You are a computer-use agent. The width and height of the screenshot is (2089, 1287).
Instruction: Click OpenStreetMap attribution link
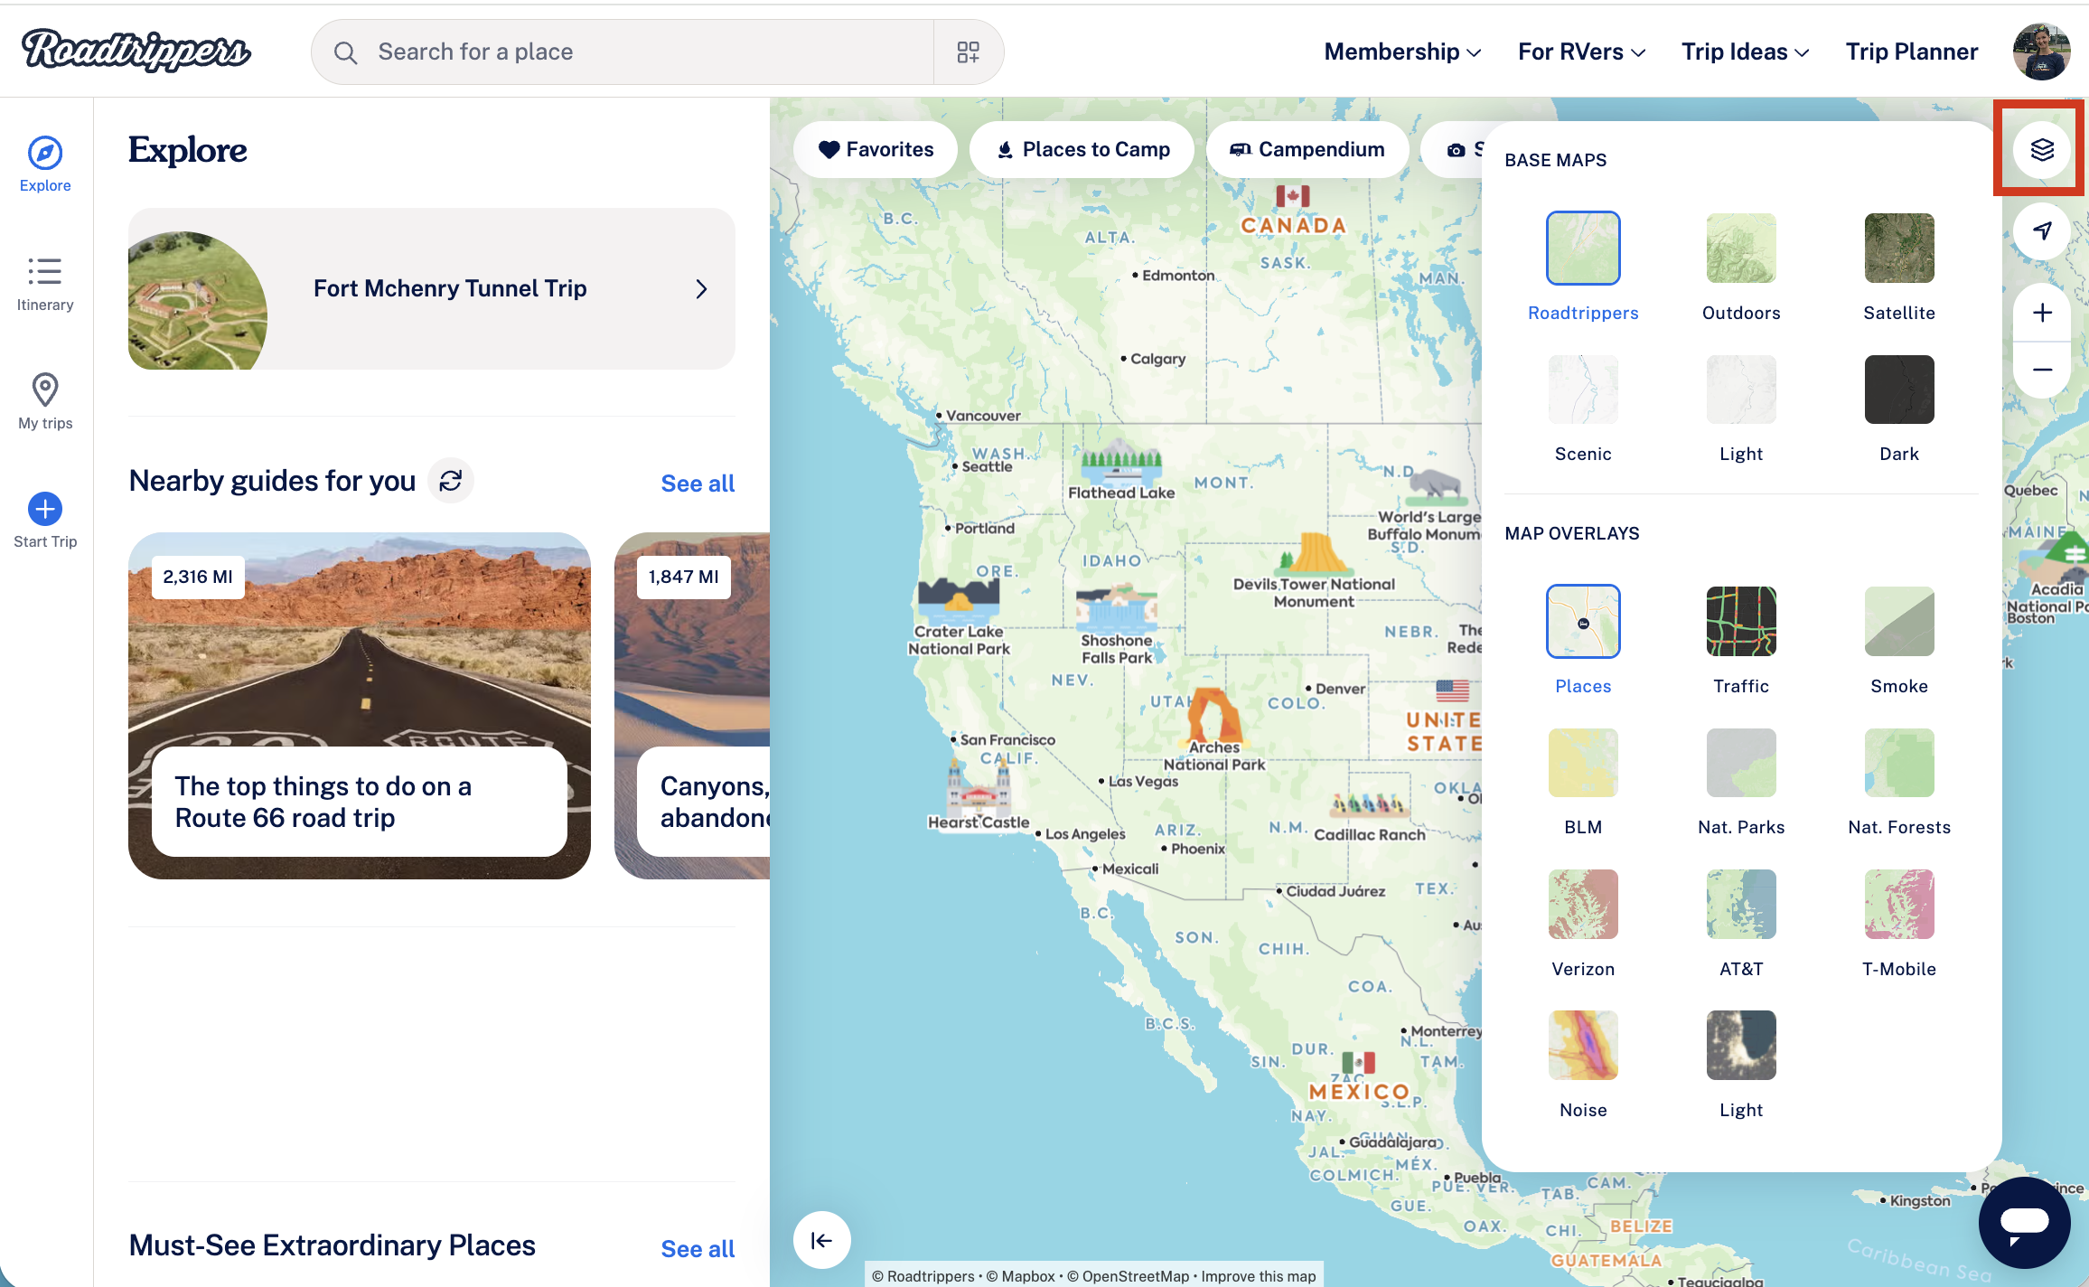[x=1127, y=1276]
